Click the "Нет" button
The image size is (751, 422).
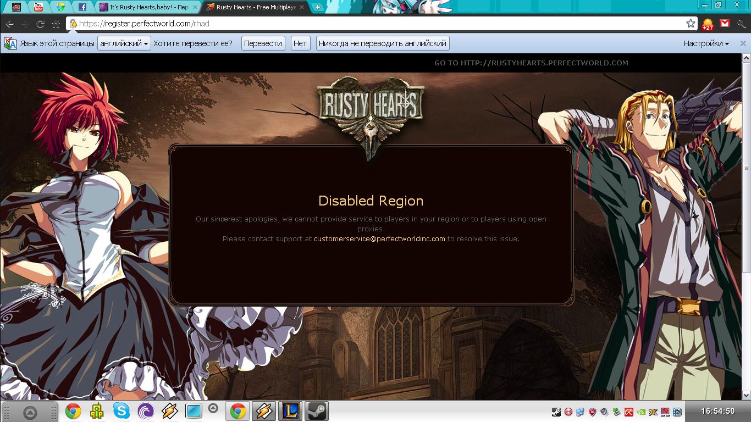click(x=300, y=43)
